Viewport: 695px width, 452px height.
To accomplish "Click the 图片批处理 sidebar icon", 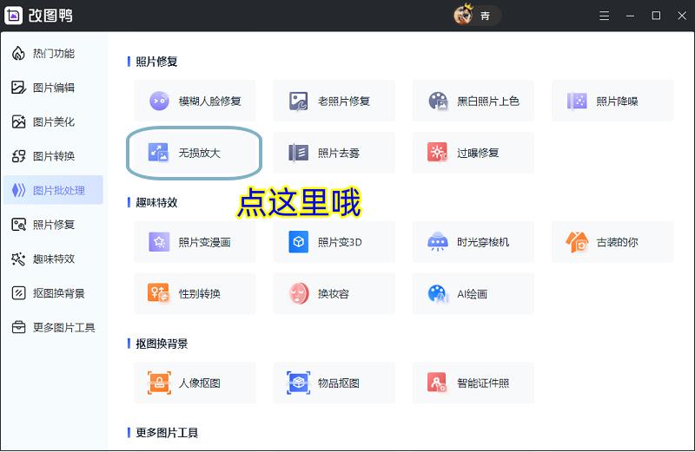I will (x=18, y=190).
